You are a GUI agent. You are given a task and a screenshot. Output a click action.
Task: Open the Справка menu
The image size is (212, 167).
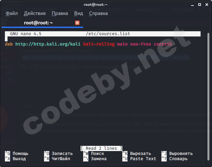point(98,13)
